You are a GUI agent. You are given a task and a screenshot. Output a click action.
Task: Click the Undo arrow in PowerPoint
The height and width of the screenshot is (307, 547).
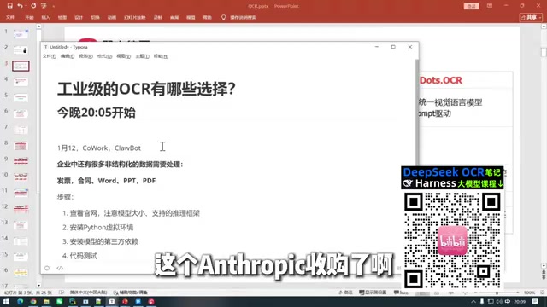click(20, 6)
